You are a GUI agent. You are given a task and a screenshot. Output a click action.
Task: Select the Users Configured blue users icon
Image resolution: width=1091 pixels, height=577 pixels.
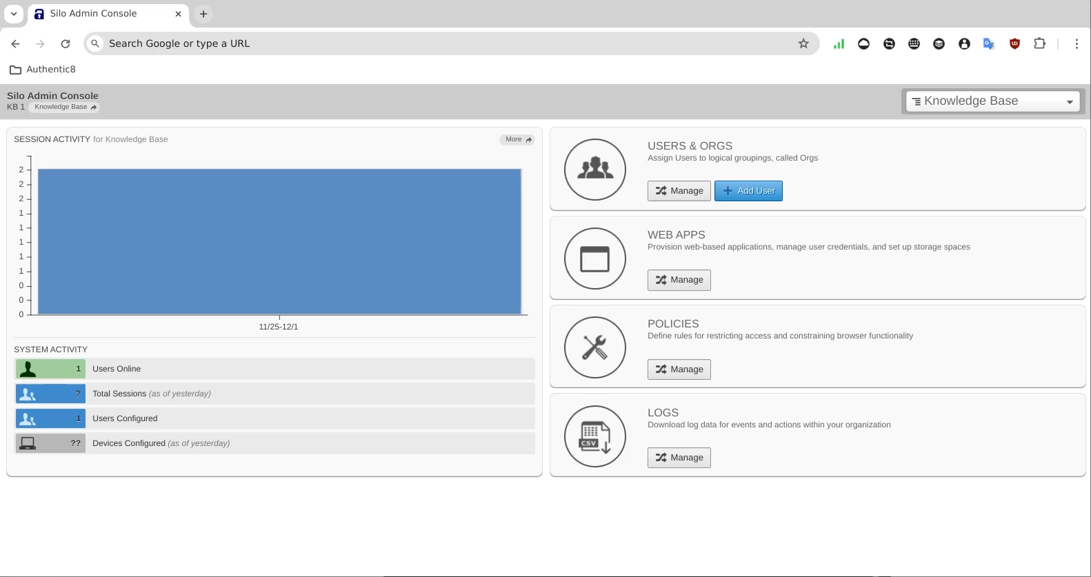pos(28,418)
